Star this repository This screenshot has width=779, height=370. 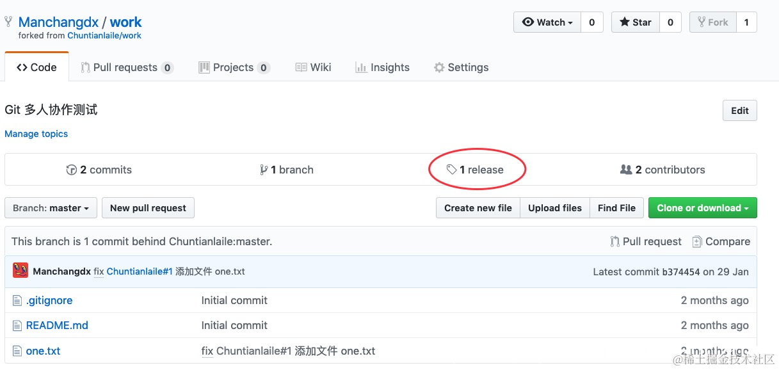click(635, 22)
